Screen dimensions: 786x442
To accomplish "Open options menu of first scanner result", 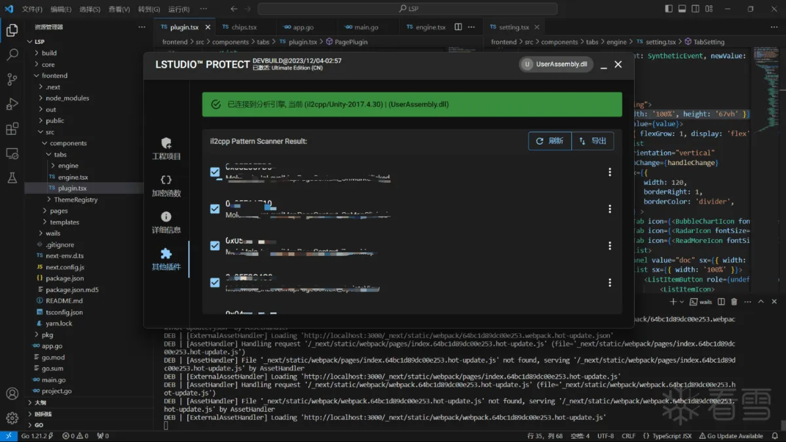I will (610, 172).
